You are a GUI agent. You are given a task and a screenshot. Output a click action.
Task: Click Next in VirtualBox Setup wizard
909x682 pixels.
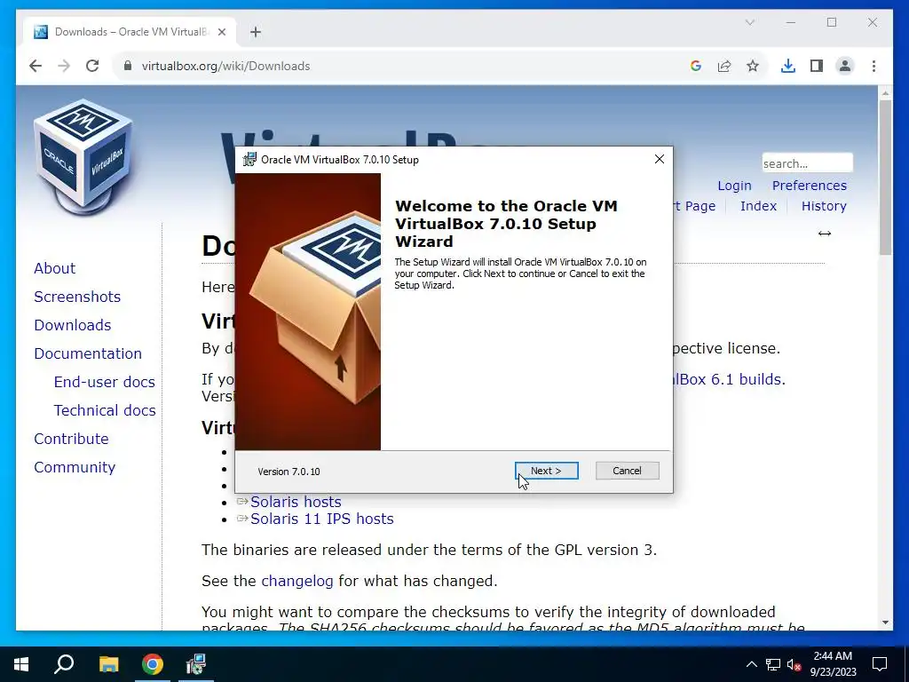tap(546, 471)
